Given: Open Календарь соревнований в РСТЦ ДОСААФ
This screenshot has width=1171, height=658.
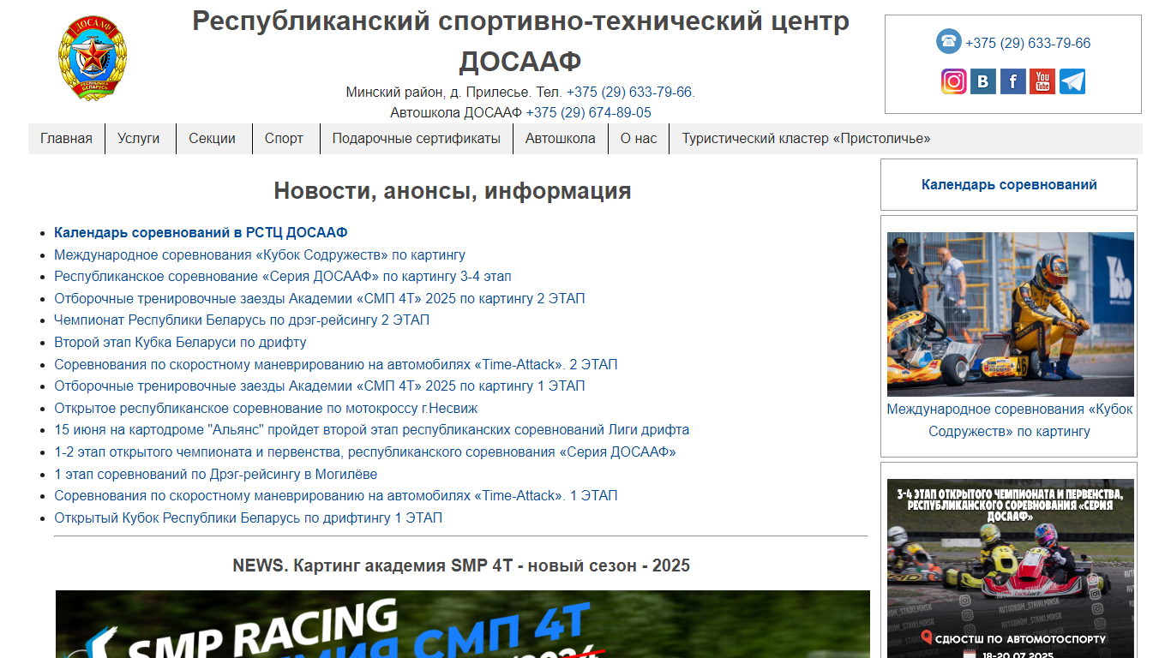Looking at the screenshot, I should tap(201, 232).
